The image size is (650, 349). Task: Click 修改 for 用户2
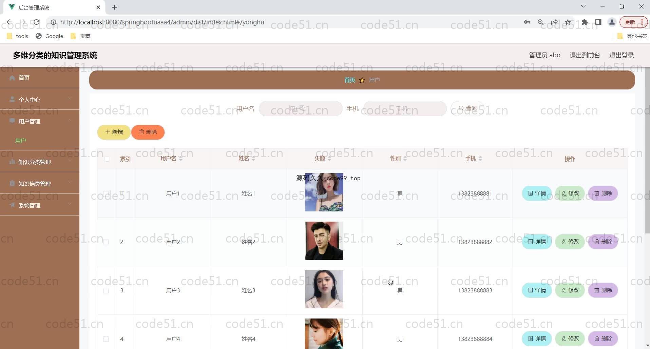point(570,242)
